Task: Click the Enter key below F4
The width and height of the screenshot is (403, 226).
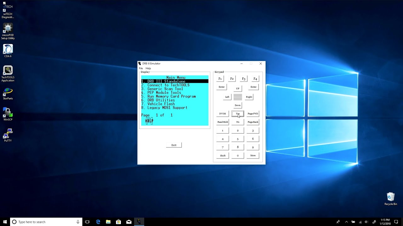Action: [253, 87]
